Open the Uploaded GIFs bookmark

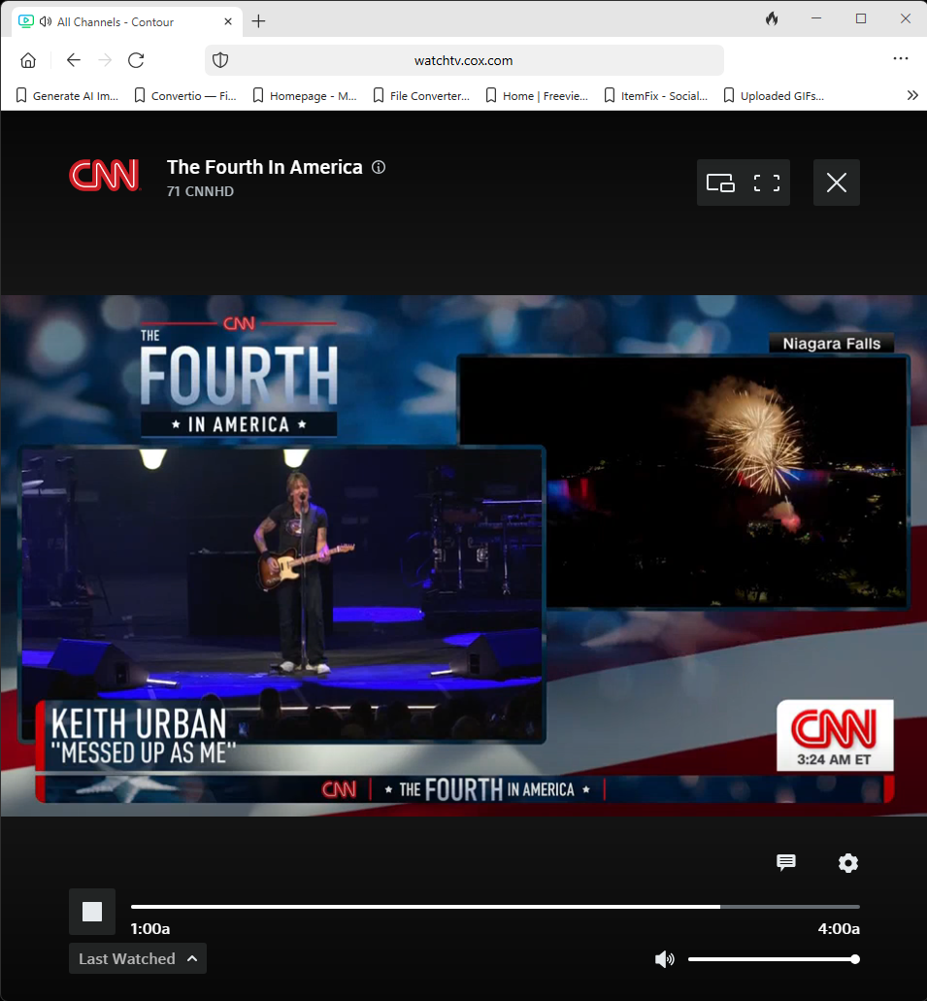[774, 96]
